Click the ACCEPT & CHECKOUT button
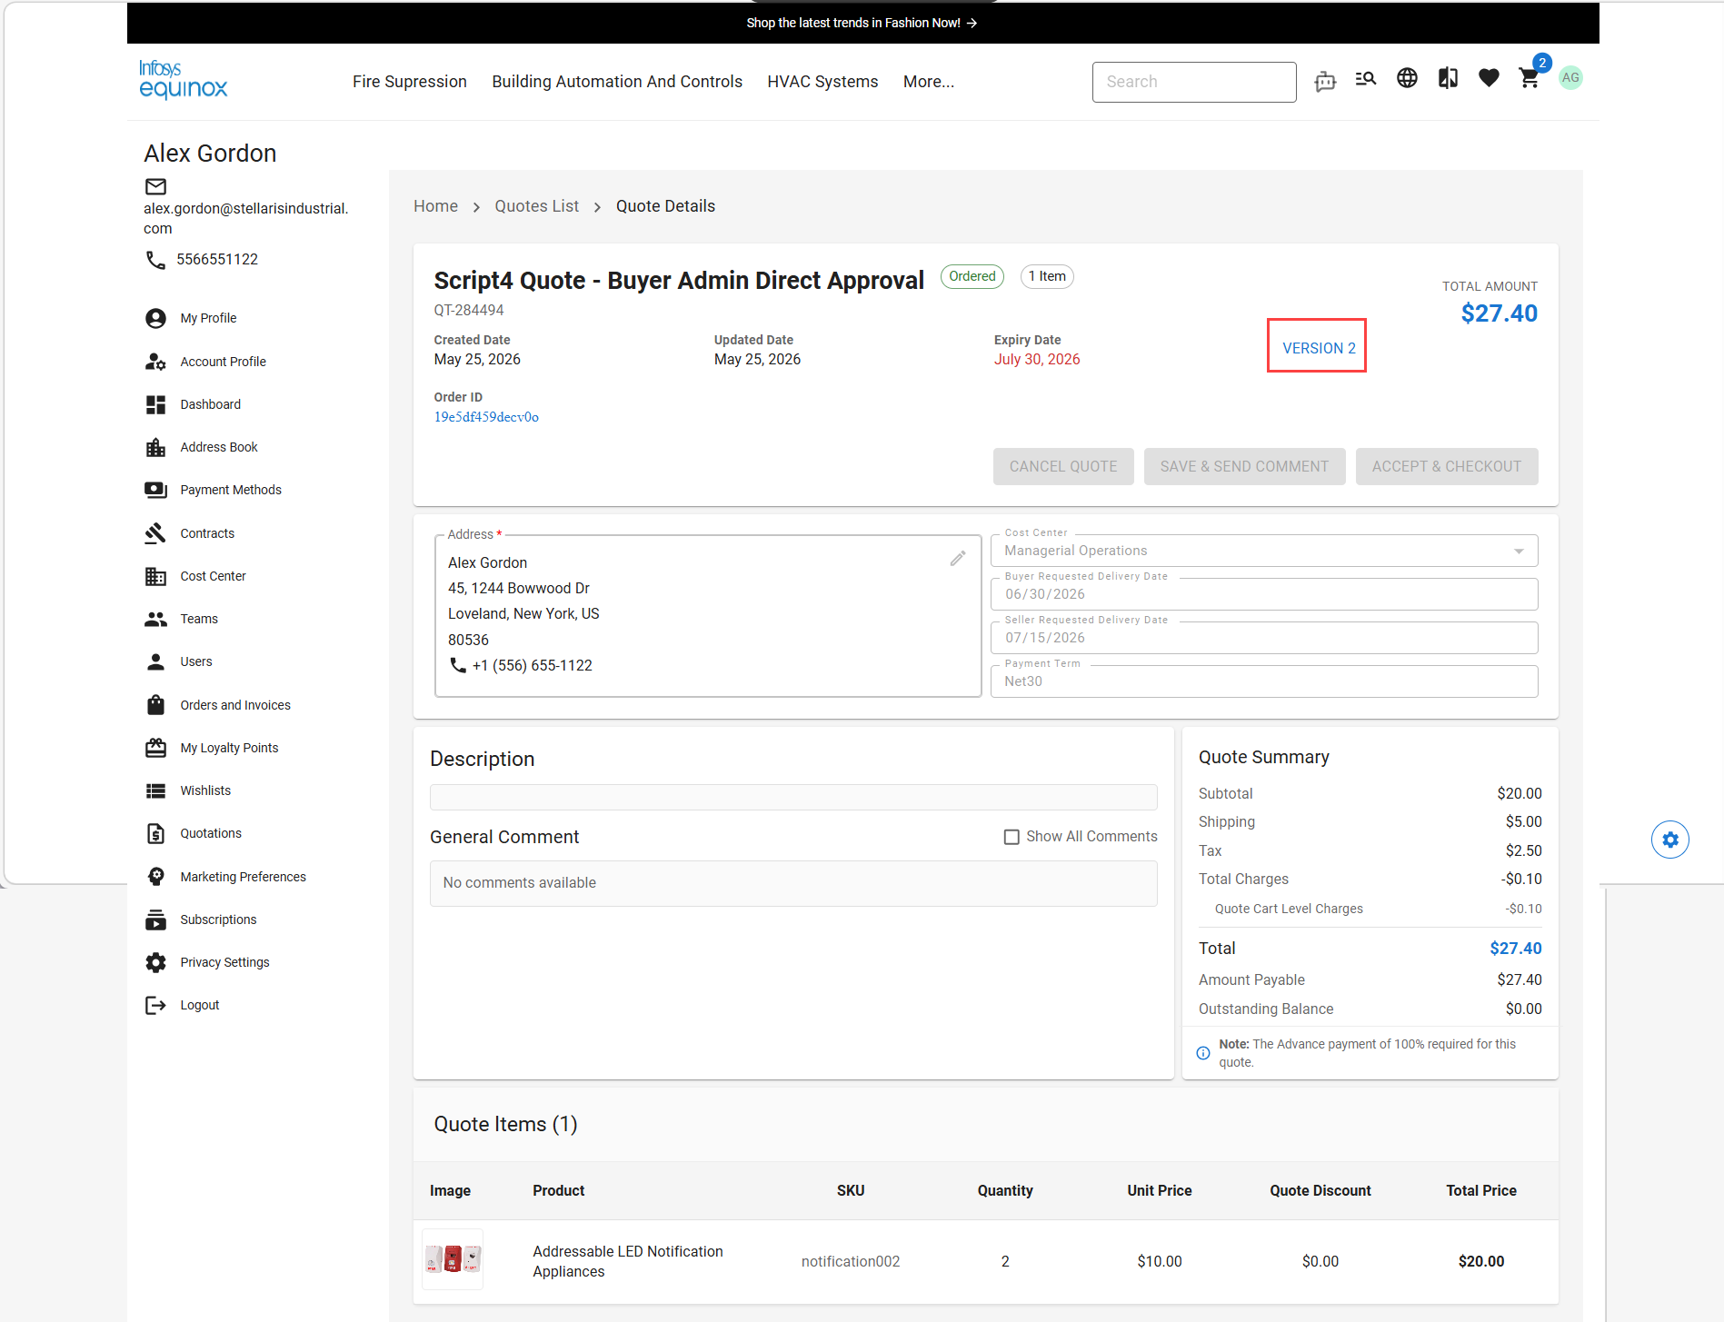Screen dimensions: 1724x1322 pyautogui.click(x=1447, y=466)
